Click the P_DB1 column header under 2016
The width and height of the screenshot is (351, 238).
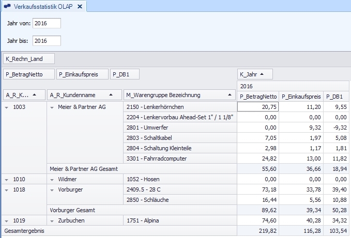click(336, 97)
